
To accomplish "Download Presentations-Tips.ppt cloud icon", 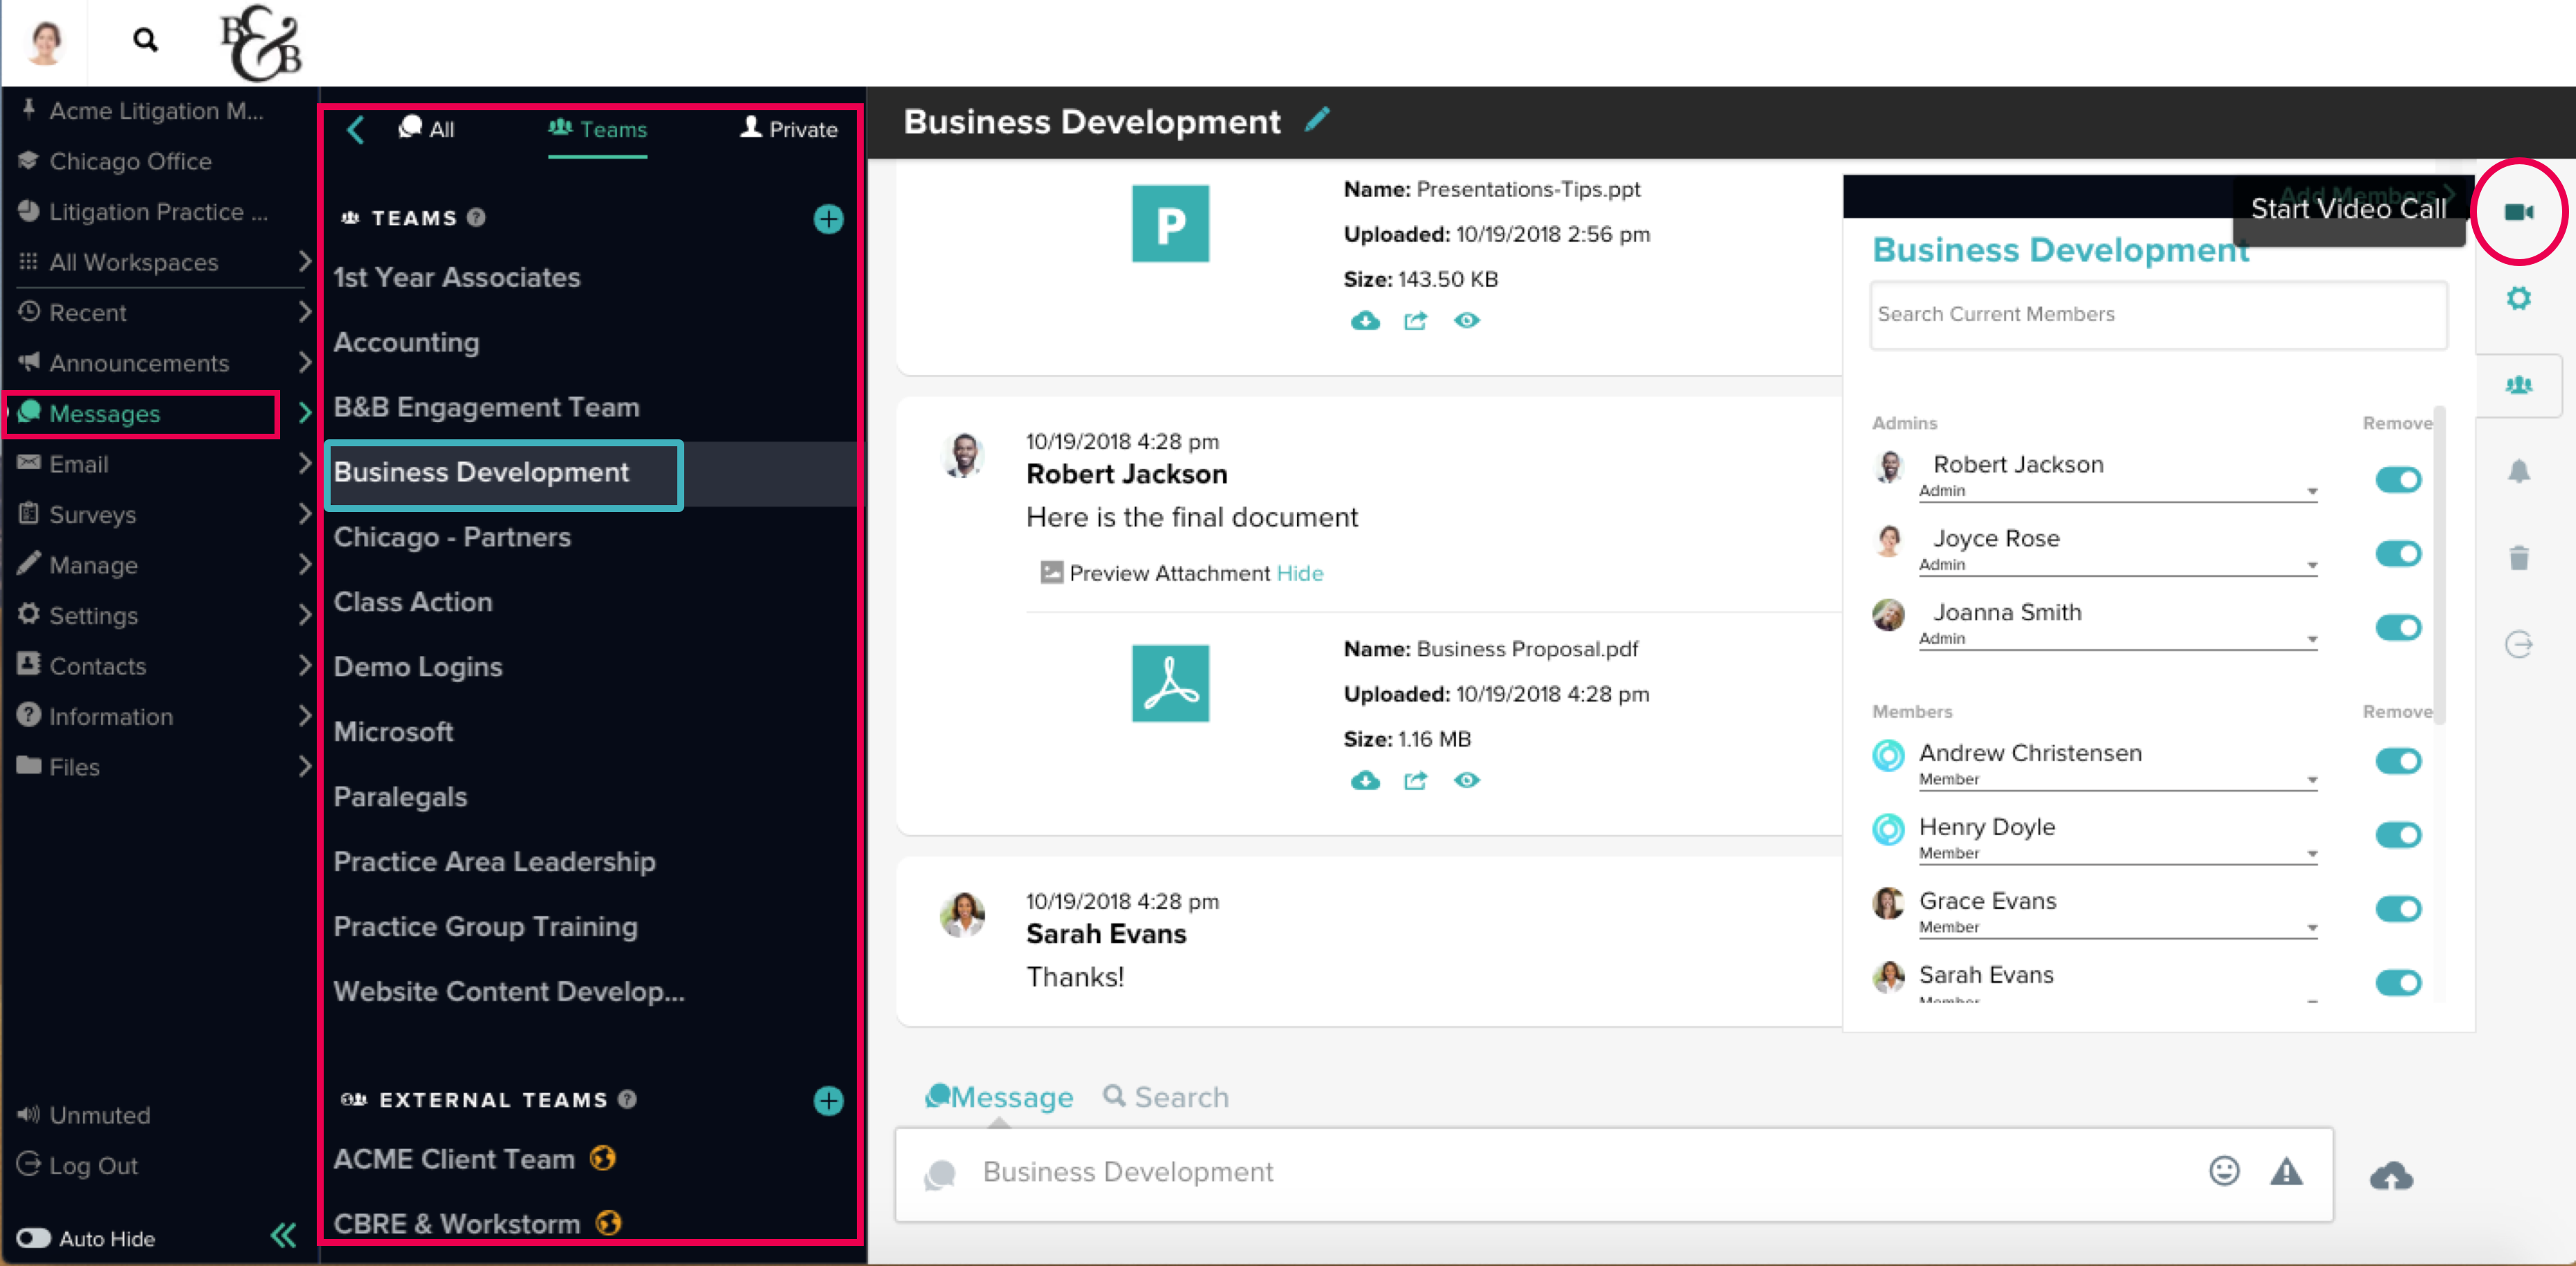I will [1365, 321].
